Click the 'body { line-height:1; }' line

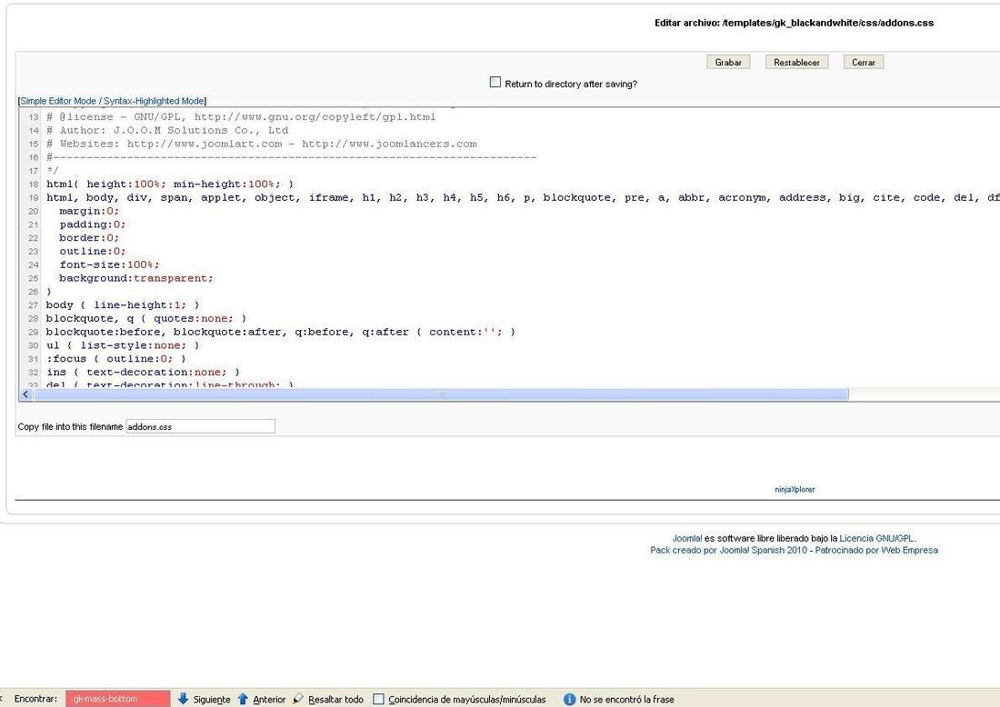pos(123,304)
